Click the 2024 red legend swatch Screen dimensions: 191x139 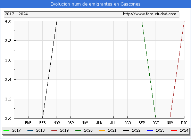coord(174,131)
